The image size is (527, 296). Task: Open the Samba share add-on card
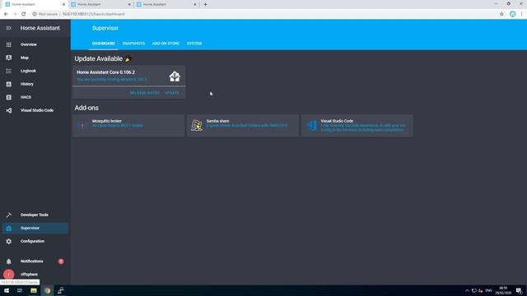click(x=243, y=126)
